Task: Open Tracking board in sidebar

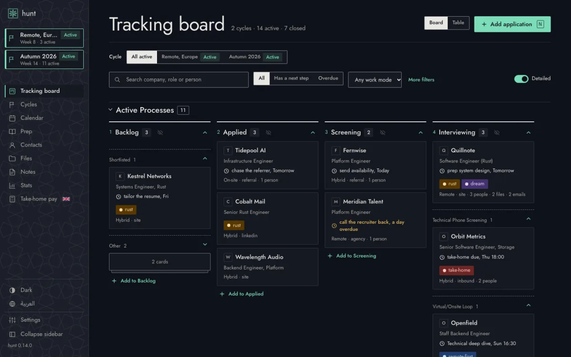Action: click(44, 91)
